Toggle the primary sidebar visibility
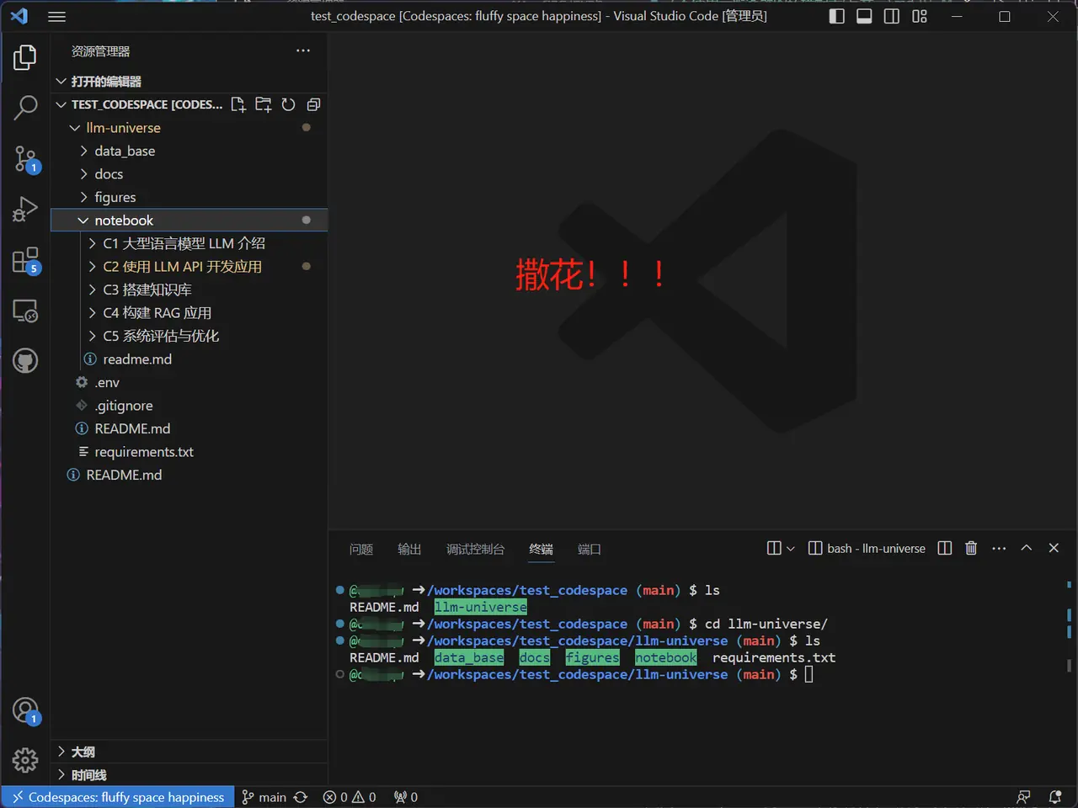This screenshot has width=1078, height=808. click(836, 16)
